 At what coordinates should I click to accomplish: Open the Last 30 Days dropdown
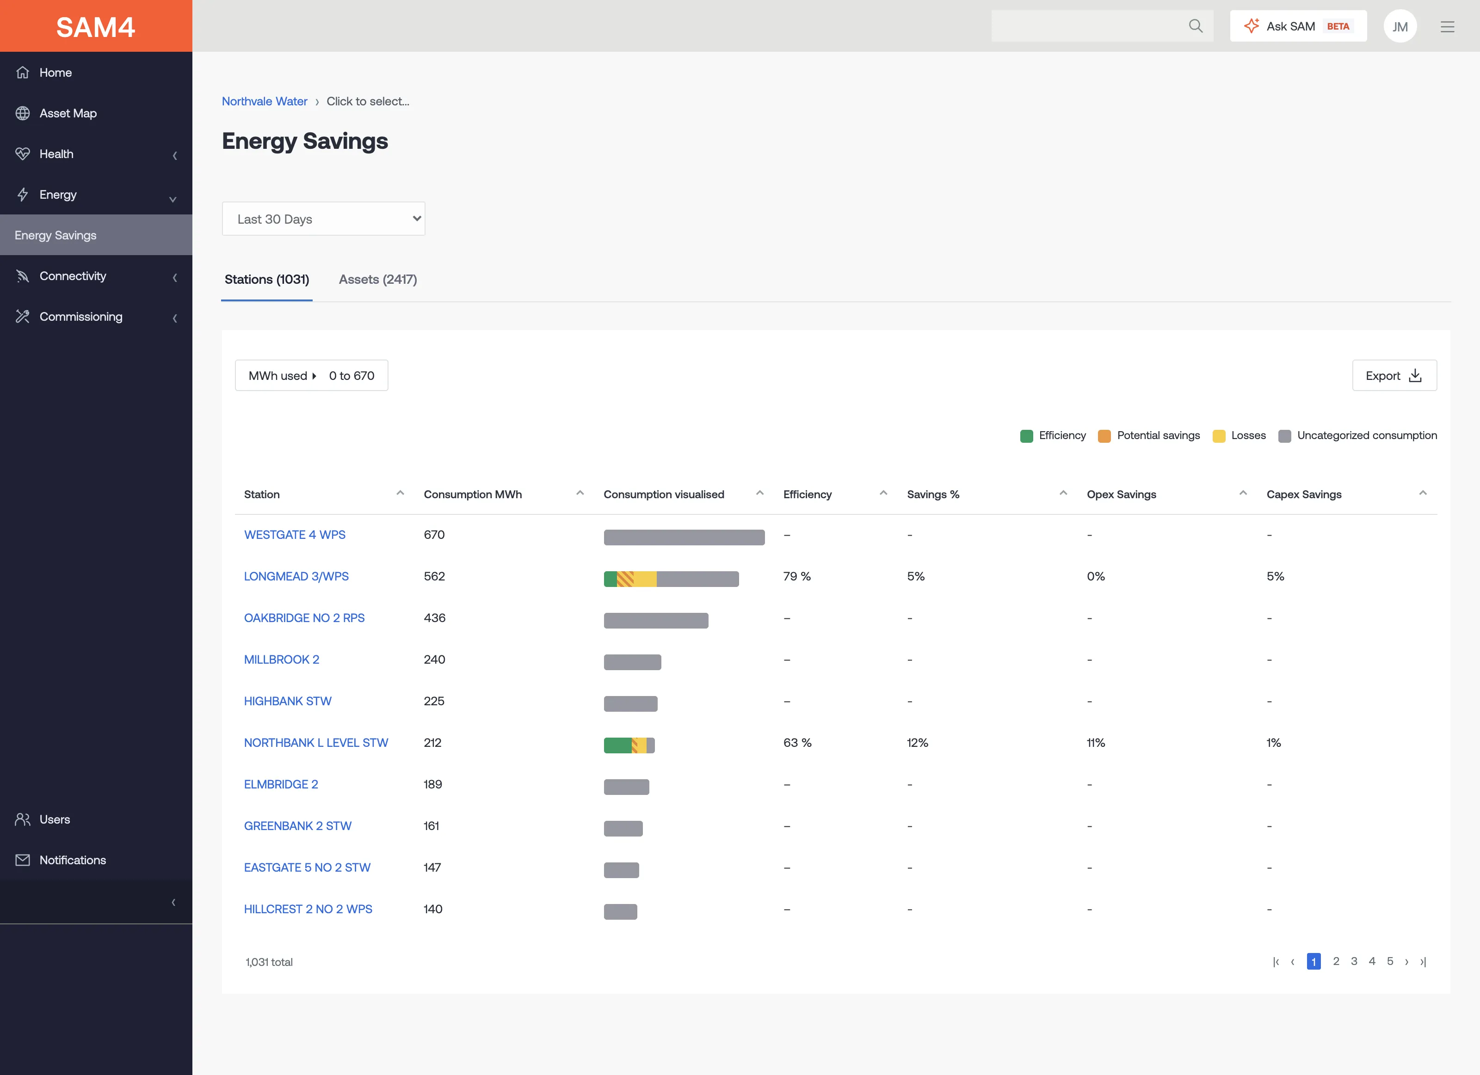[324, 219]
